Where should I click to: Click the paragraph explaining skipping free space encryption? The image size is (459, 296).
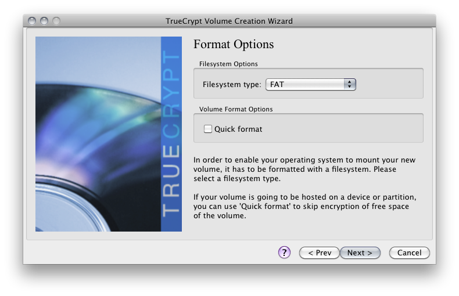304,206
